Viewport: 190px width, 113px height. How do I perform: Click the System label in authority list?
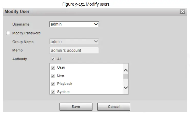[63, 92]
